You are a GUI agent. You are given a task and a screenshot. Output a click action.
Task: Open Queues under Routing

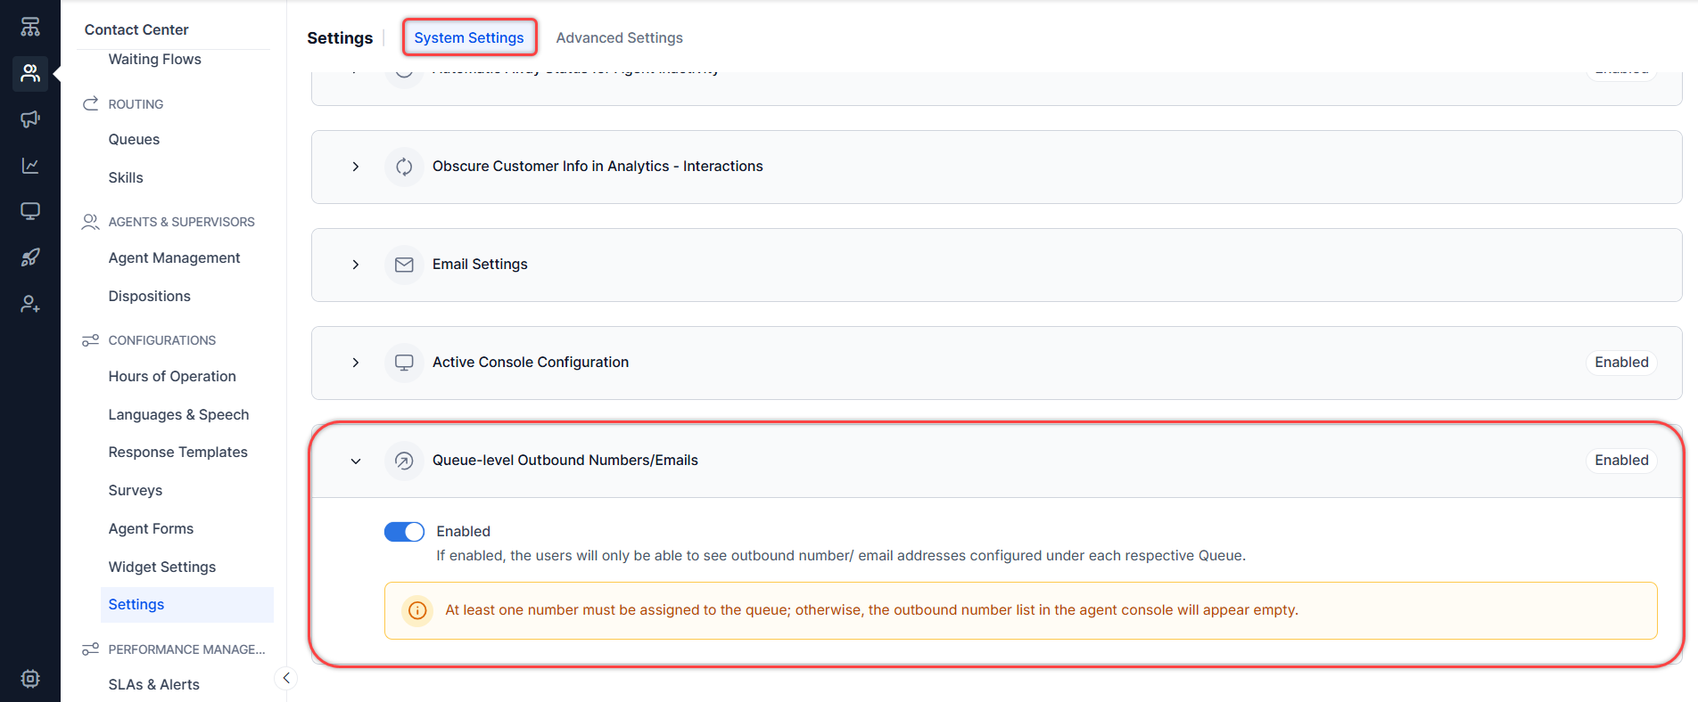click(134, 139)
